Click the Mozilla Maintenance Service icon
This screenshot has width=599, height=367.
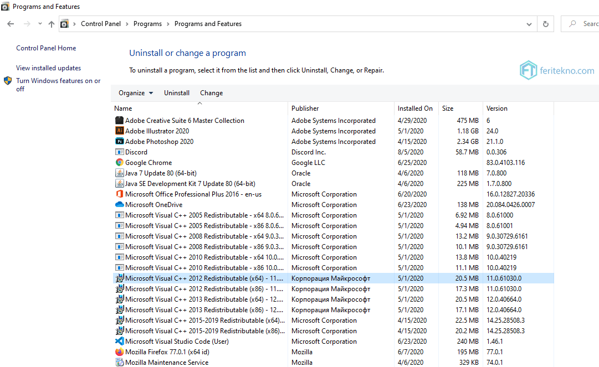pos(120,363)
